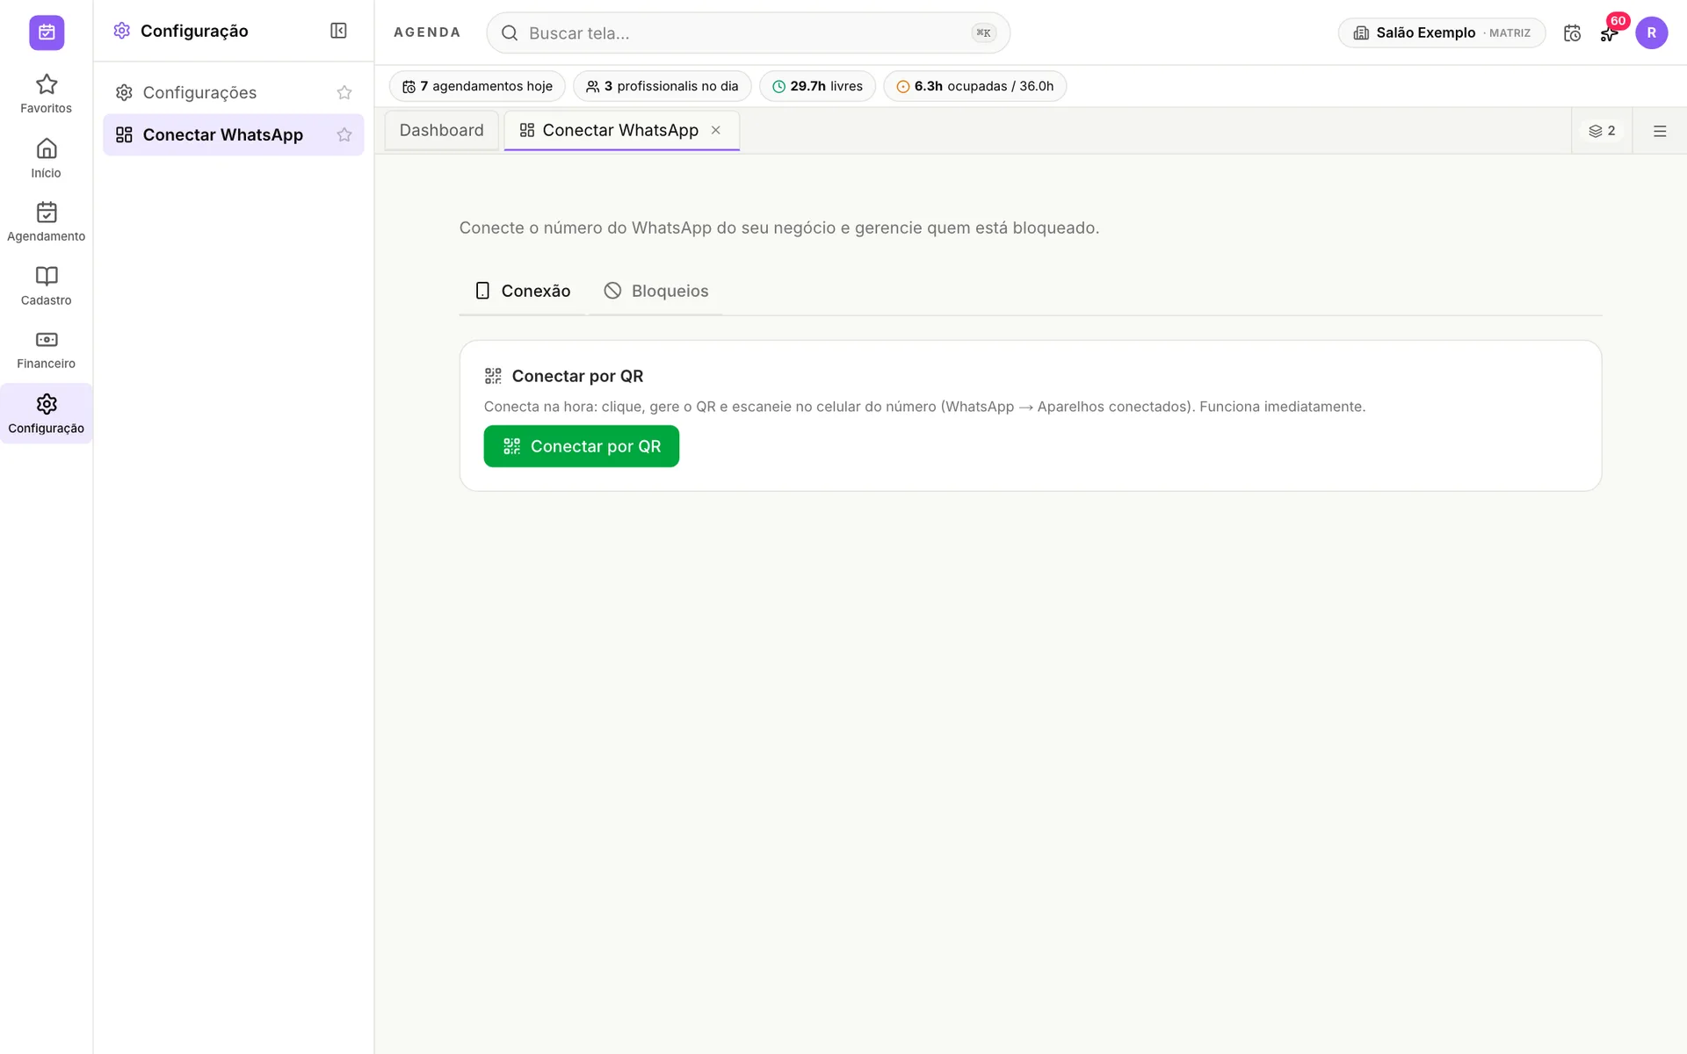Switch to the Conexão sub-tab
The height and width of the screenshot is (1054, 1687).
point(523,291)
